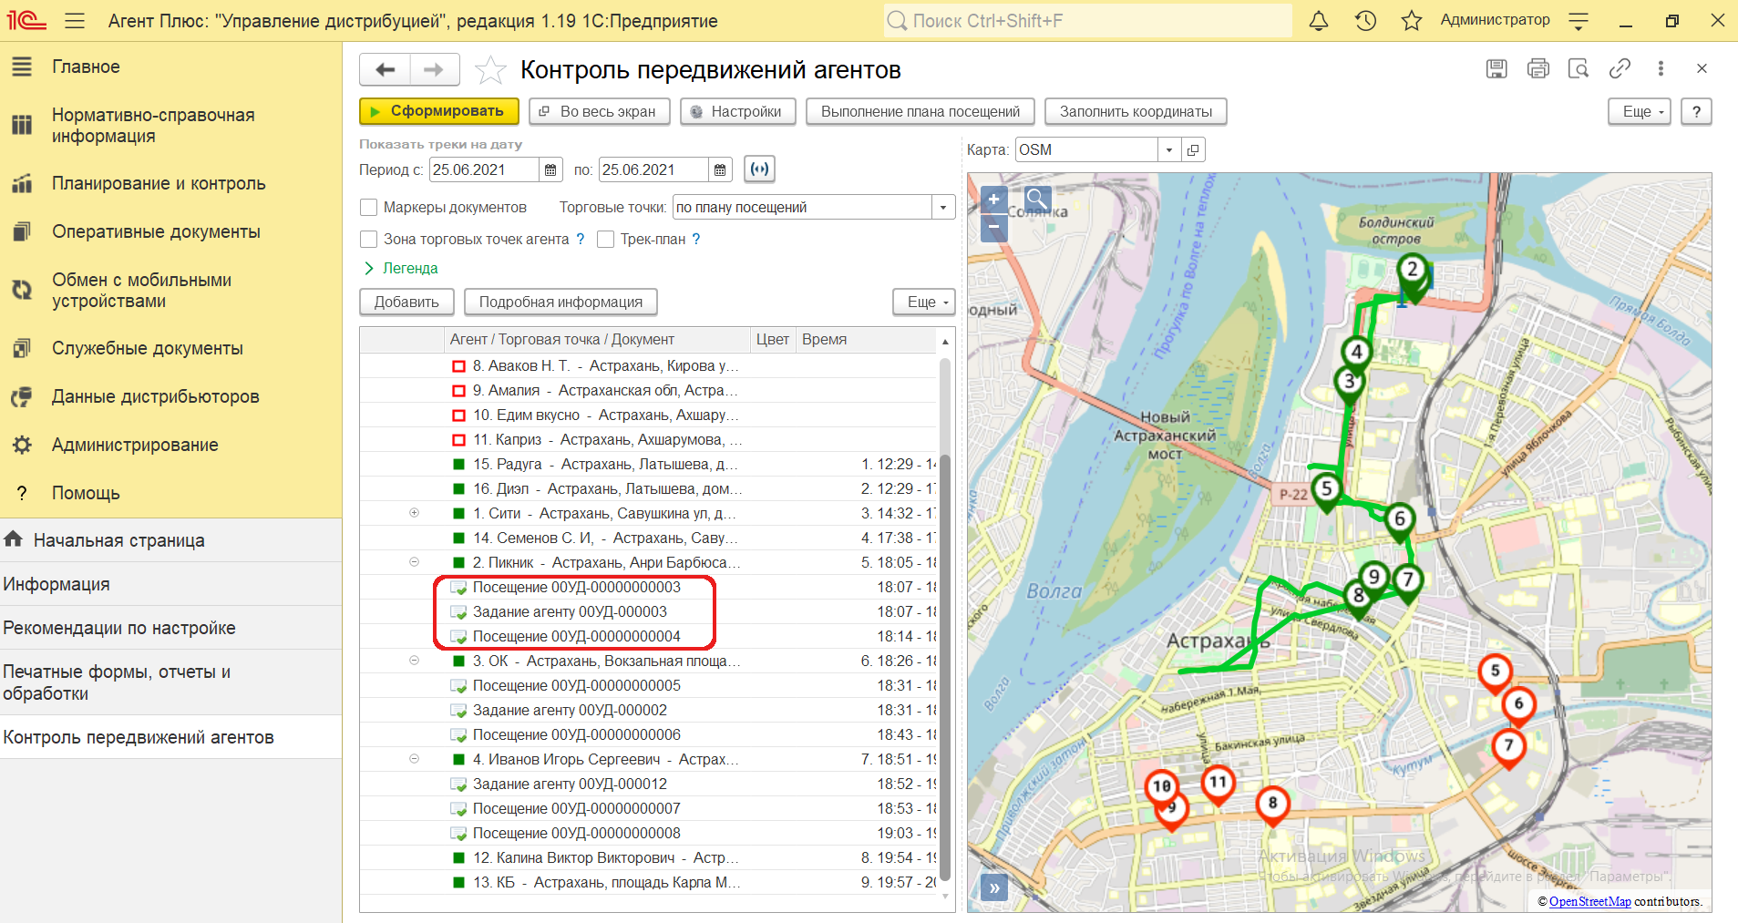Image resolution: width=1738 pixels, height=923 pixels.
Task: Enable Зона торговых точек агента checkbox
Action: [x=369, y=239]
